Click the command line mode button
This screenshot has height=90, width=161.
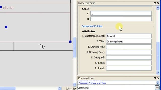pyautogui.click(x=157, y=87)
